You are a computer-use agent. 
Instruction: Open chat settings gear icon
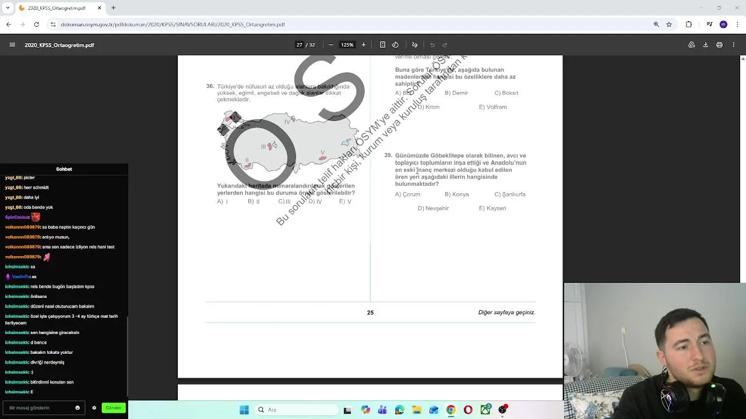click(x=94, y=408)
